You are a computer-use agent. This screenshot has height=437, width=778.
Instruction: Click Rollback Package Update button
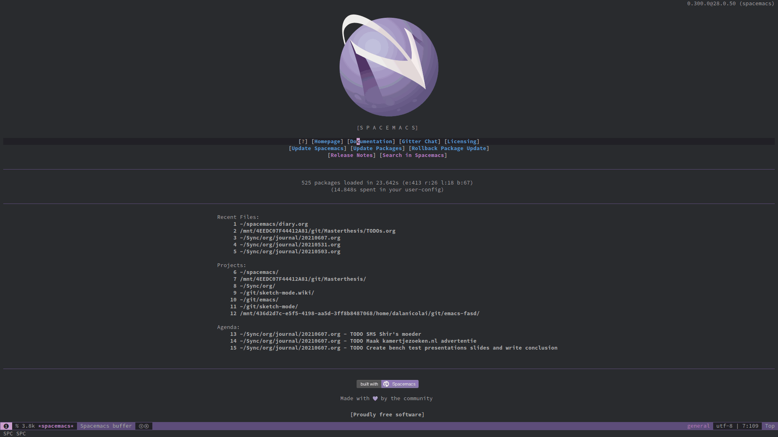[449, 148]
